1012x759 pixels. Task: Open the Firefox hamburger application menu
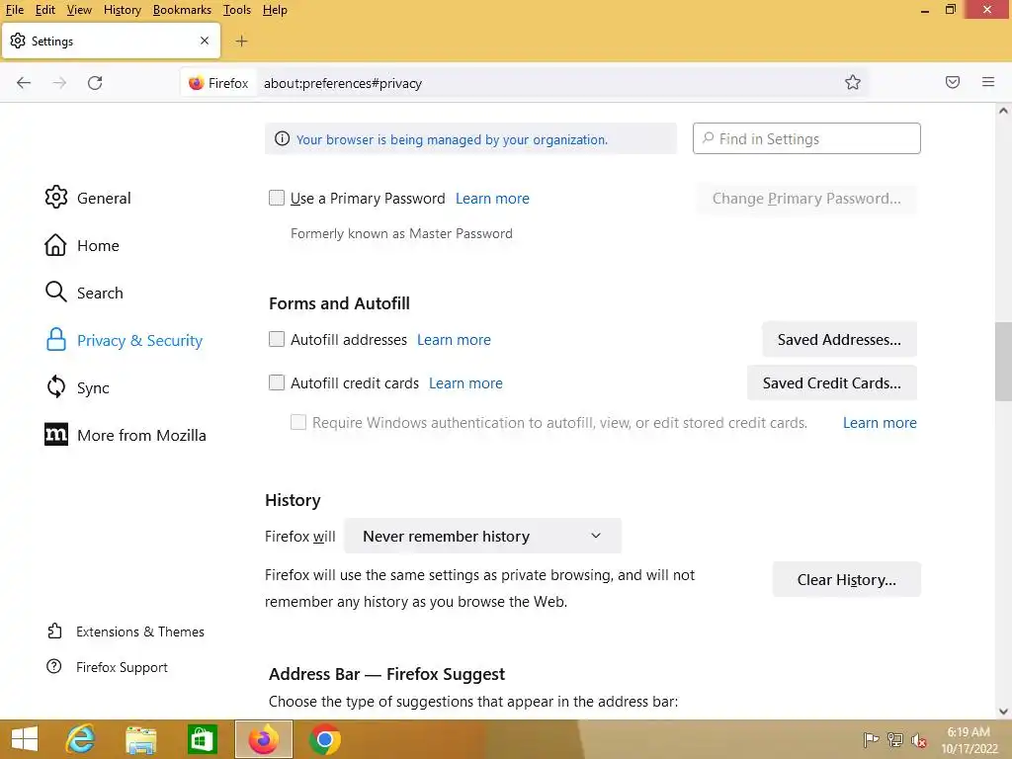point(988,82)
